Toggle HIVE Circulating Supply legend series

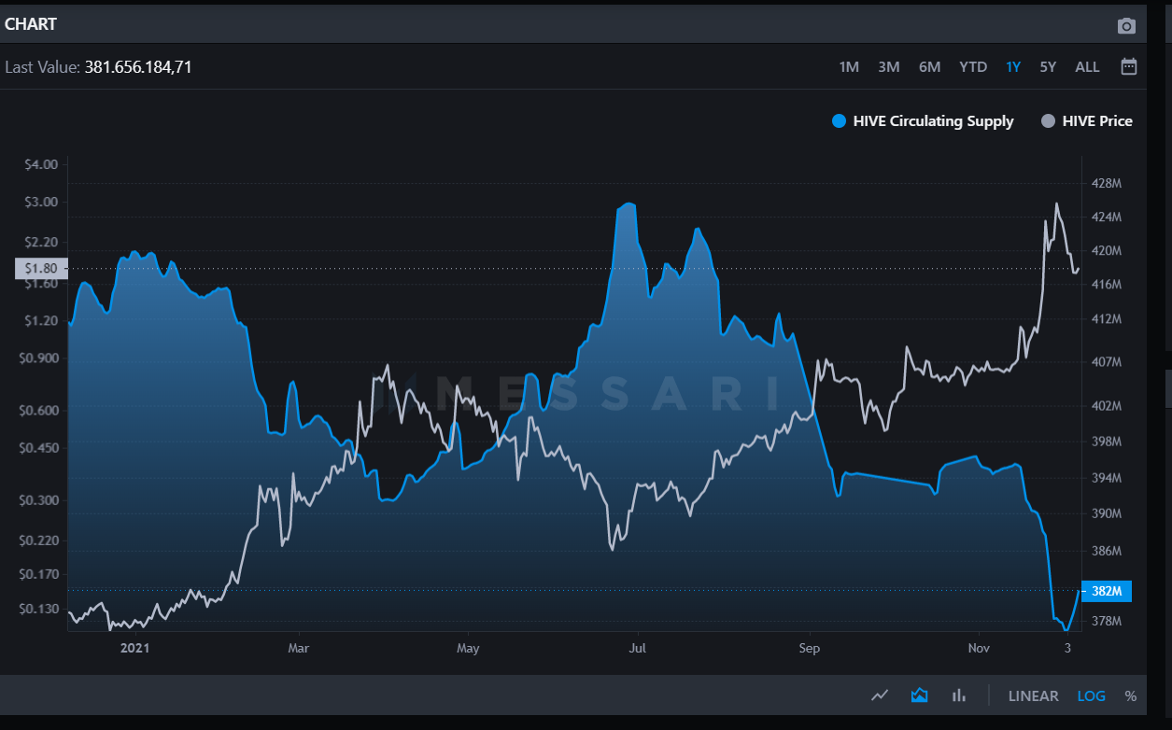click(922, 120)
